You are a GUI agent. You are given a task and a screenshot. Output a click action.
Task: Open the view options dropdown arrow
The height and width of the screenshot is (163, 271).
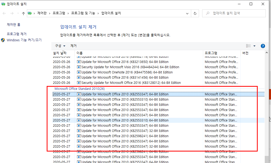pyautogui.click(x=254, y=46)
